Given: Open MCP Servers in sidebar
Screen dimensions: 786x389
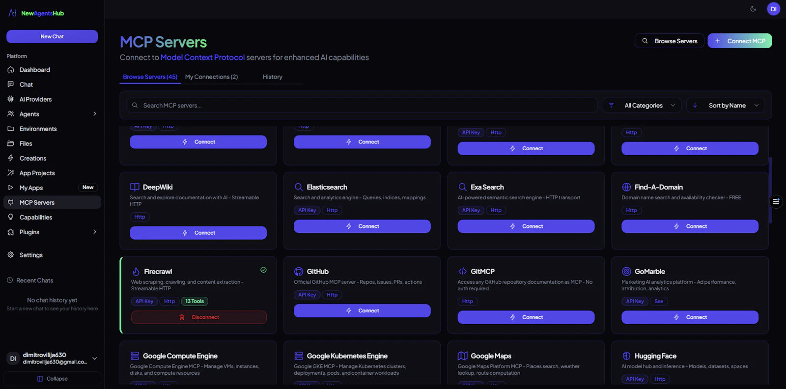Looking at the screenshot, I should [52, 202].
